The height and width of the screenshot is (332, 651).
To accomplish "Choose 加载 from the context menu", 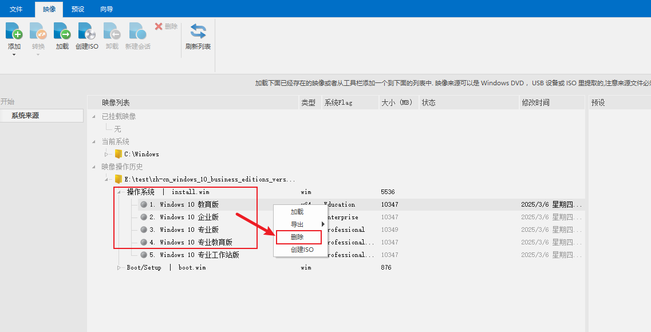I will [297, 212].
